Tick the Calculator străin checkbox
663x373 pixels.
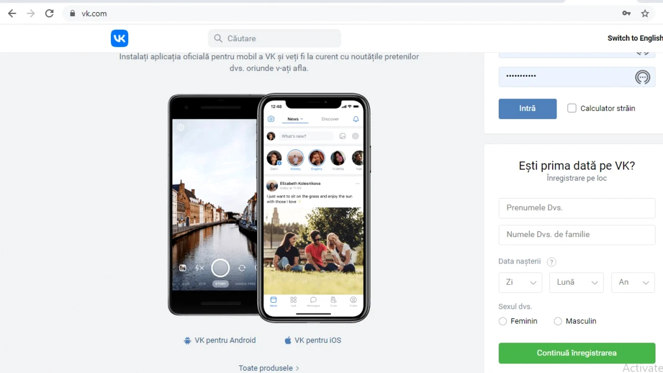pyautogui.click(x=572, y=108)
